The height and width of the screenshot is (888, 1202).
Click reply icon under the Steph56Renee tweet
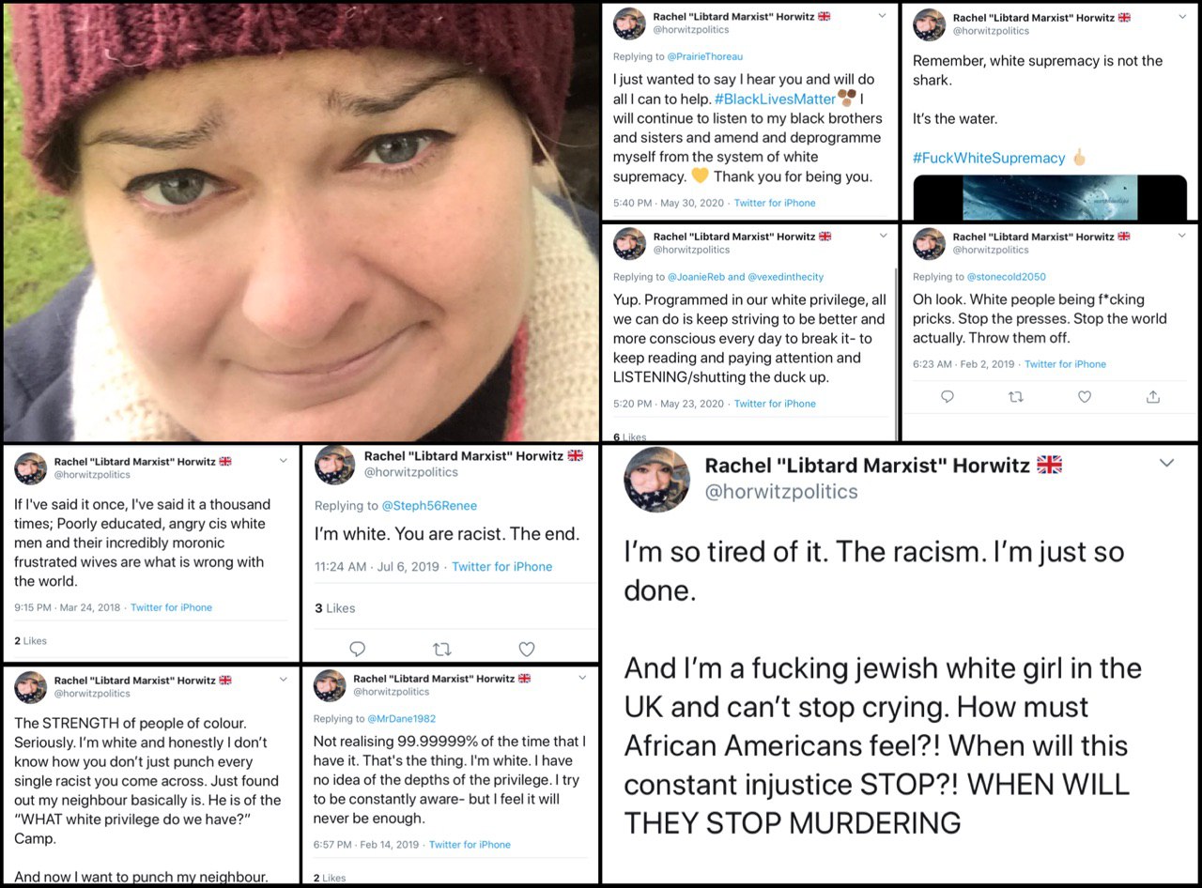357,649
